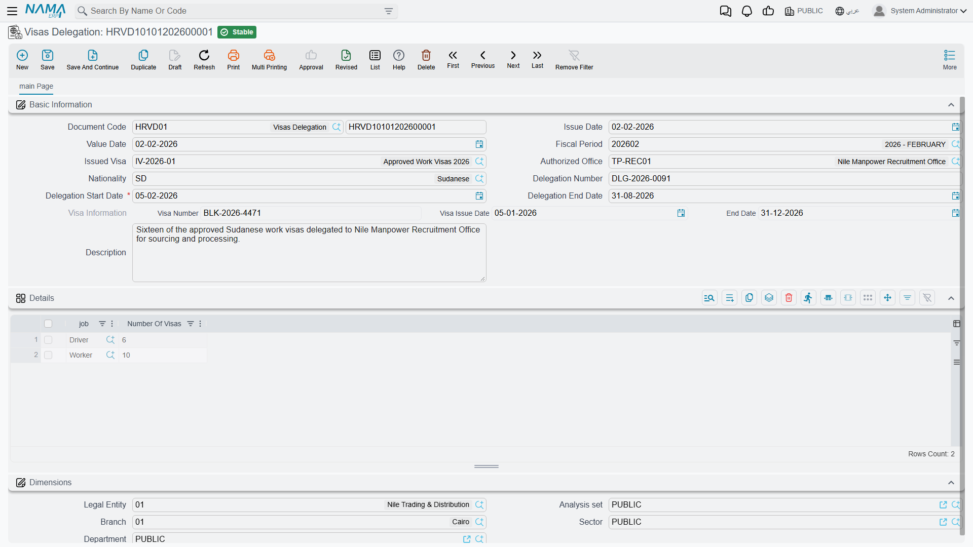Open the notifications bell
This screenshot has width=973, height=547.
pos(747,11)
